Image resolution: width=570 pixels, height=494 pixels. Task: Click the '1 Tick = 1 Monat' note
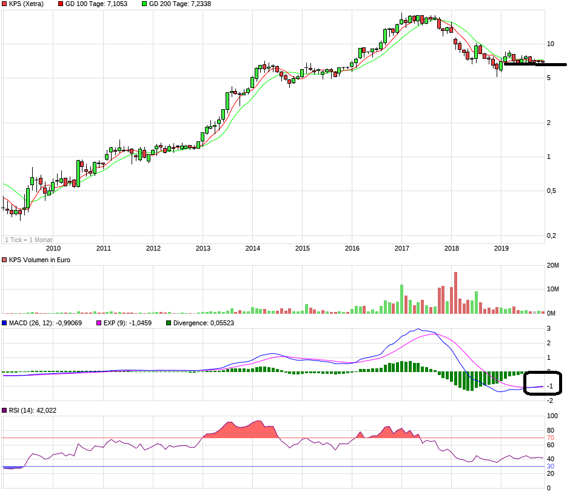[29, 240]
